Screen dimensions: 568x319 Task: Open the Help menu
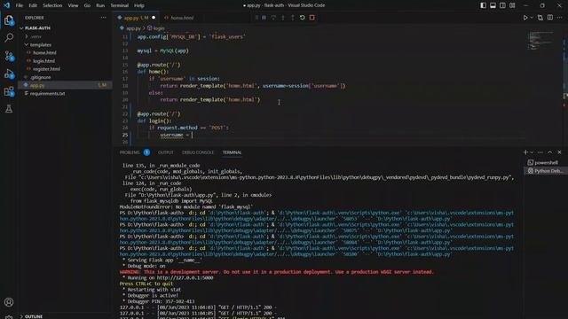[x=139, y=5]
